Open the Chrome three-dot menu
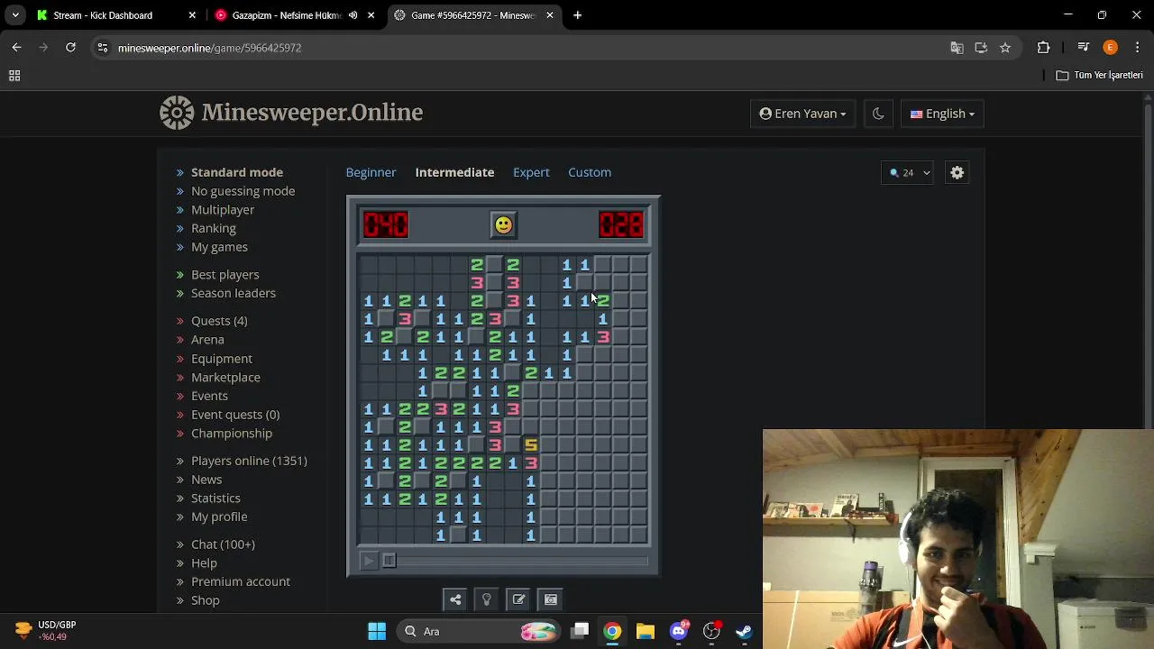1154x649 pixels. coord(1137,48)
